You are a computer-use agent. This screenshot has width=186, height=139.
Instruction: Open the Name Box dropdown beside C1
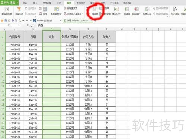click(20, 25)
